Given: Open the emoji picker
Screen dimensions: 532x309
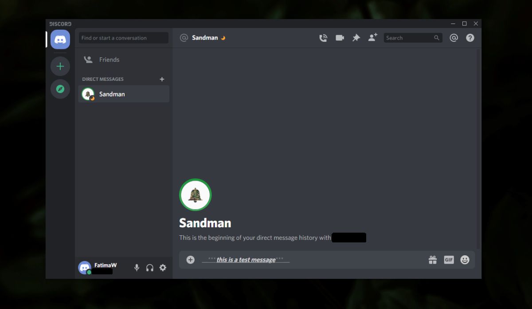Looking at the screenshot, I should tap(465, 260).
